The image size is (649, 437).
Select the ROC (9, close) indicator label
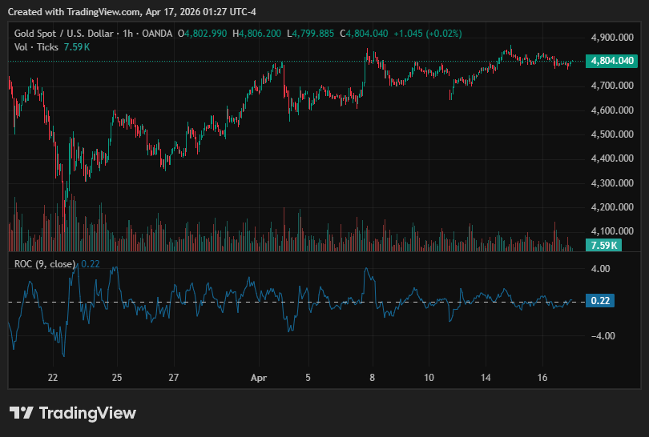[45, 264]
